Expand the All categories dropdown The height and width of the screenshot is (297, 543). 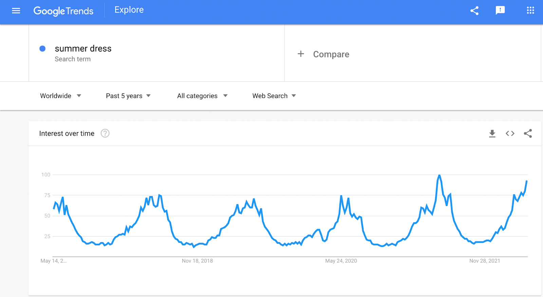pos(202,96)
